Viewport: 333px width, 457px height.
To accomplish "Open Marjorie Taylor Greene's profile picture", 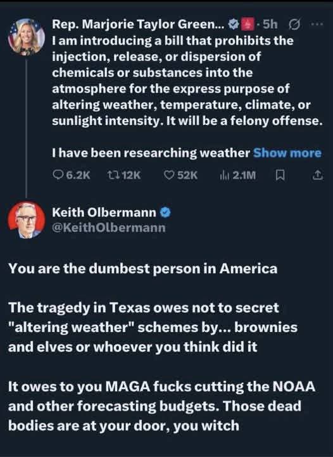I will point(27,37).
